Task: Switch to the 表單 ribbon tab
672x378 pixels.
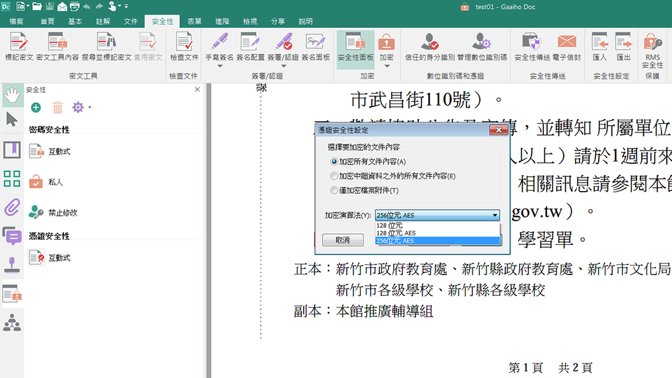Action: (x=194, y=22)
